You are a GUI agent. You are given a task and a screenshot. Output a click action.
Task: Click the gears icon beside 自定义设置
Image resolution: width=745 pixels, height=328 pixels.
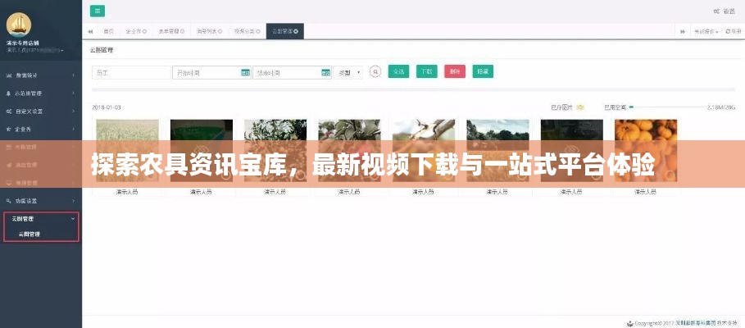(9, 112)
